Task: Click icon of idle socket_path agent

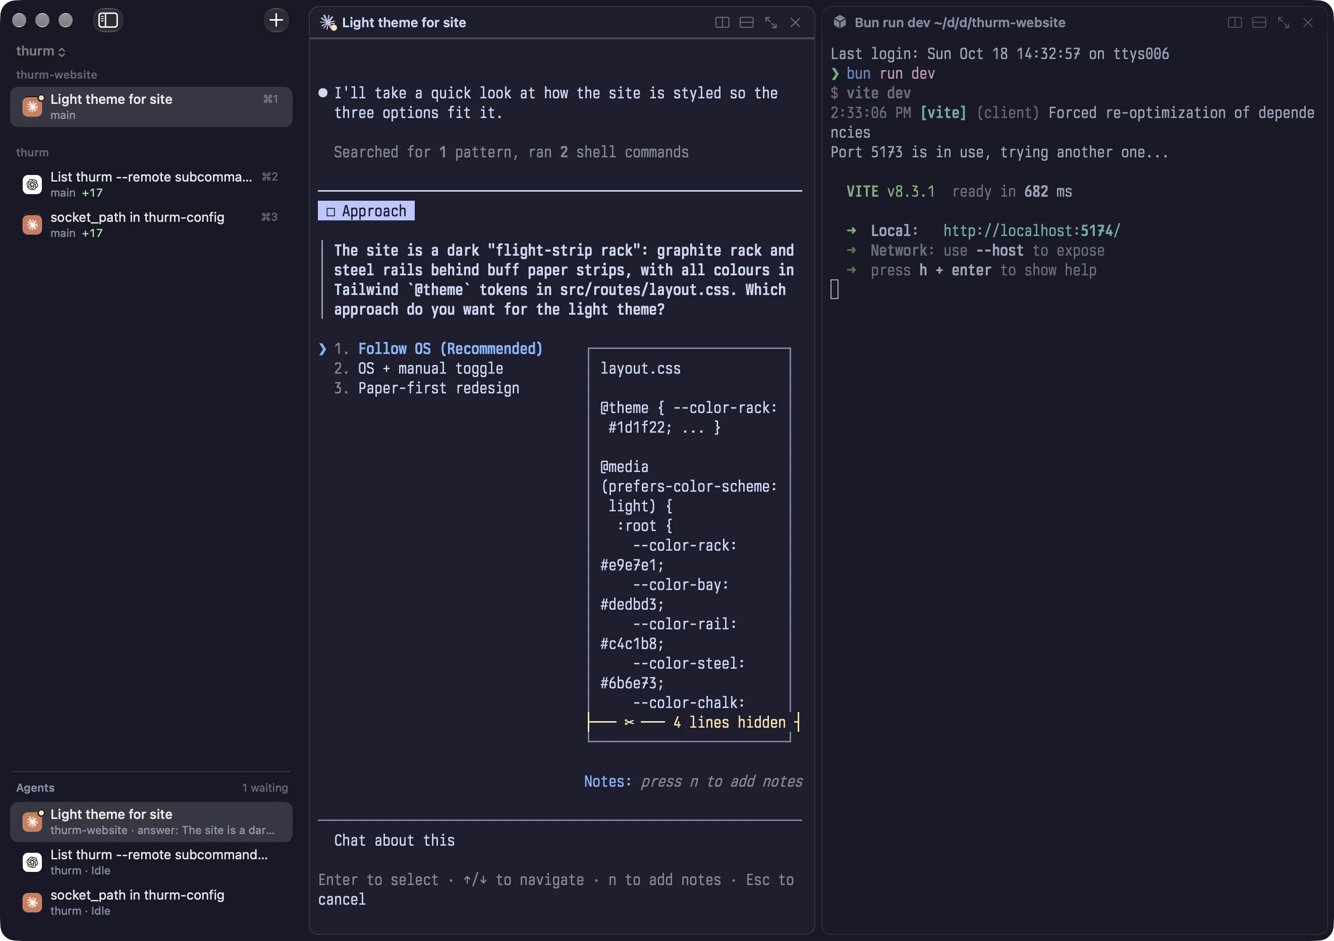Action: pos(32,903)
